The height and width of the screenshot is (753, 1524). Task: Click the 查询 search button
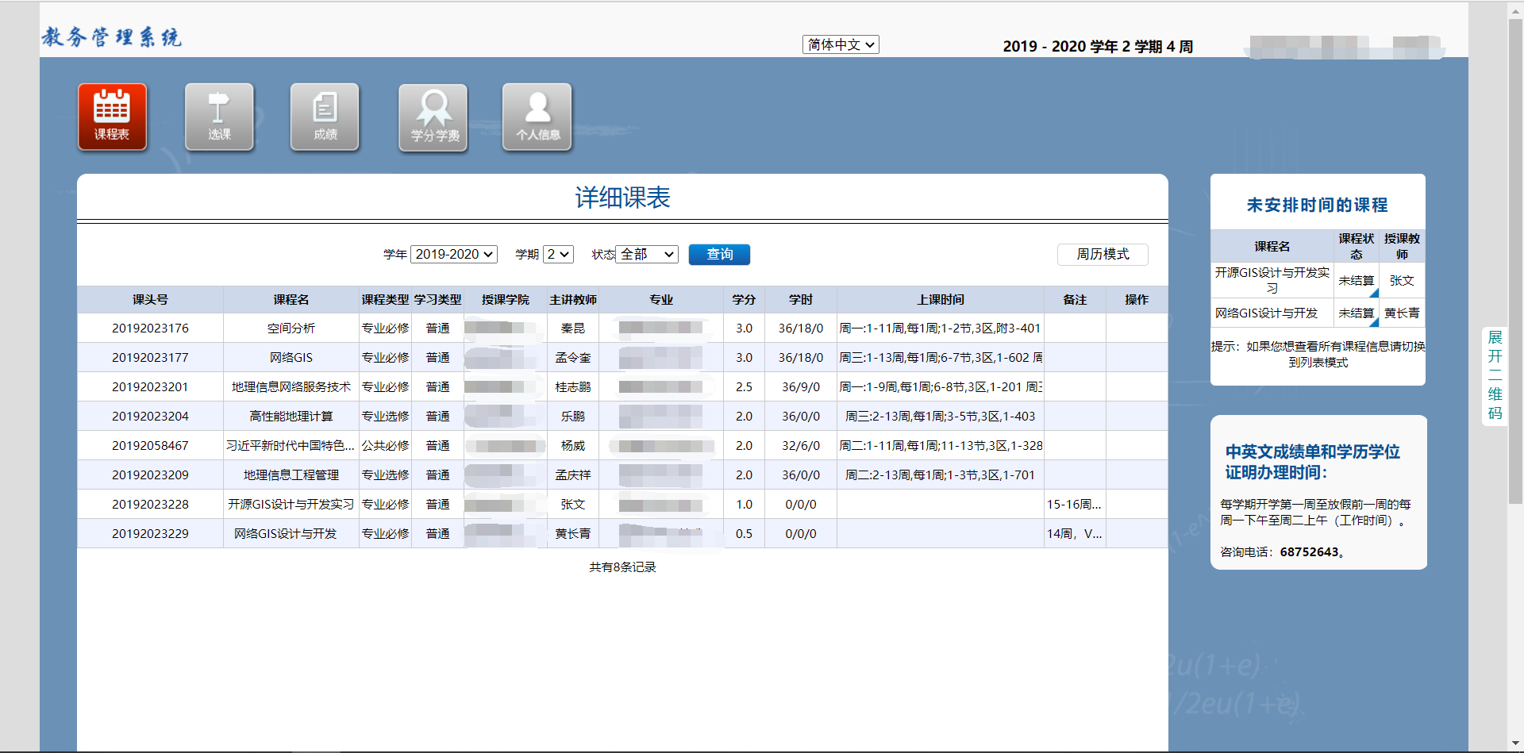pyautogui.click(x=719, y=254)
